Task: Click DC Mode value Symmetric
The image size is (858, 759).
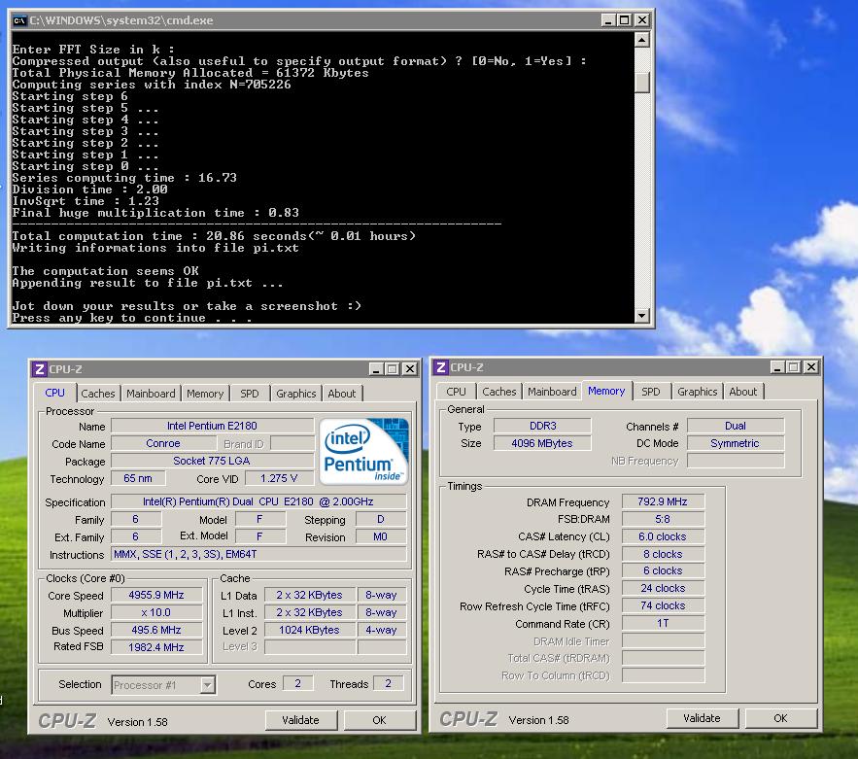Action: tap(736, 443)
